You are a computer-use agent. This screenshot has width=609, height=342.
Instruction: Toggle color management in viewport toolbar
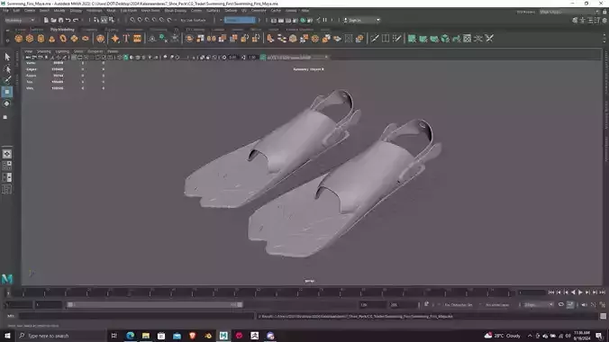pos(263,58)
